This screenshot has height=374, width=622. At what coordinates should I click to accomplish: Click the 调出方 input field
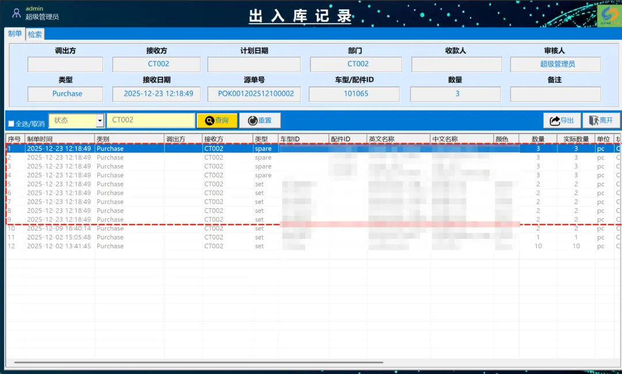point(65,64)
